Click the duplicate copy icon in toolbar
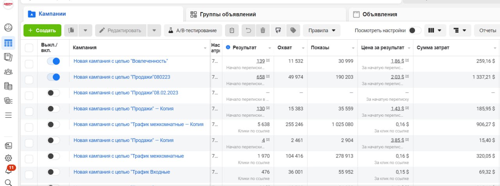 pos(71,30)
